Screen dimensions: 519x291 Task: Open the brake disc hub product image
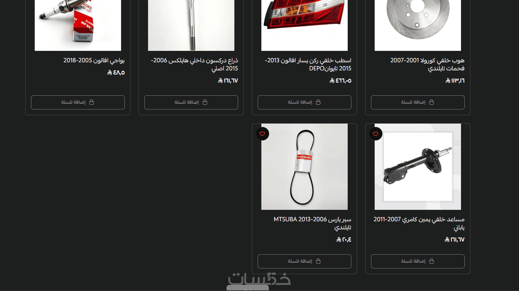click(418, 25)
